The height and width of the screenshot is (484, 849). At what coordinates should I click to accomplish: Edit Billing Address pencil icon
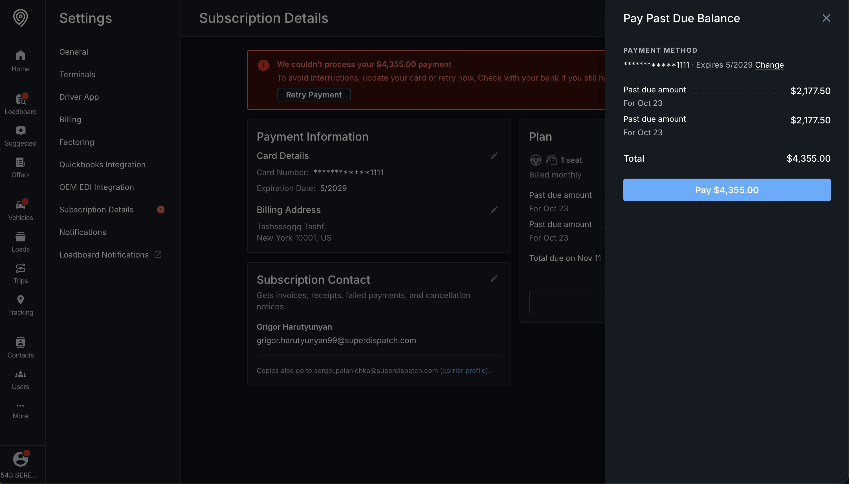(x=494, y=210)
